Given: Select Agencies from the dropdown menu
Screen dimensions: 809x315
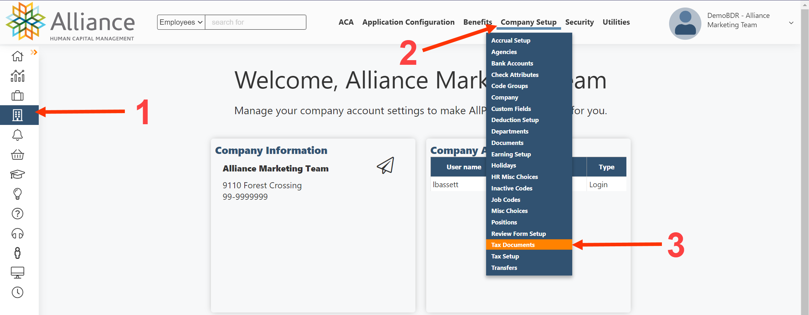Looking at the screenshot, I should (529, 52).
